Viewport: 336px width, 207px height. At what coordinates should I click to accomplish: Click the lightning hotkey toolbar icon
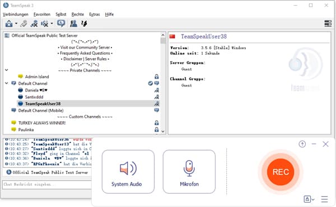tap(84, 23)
